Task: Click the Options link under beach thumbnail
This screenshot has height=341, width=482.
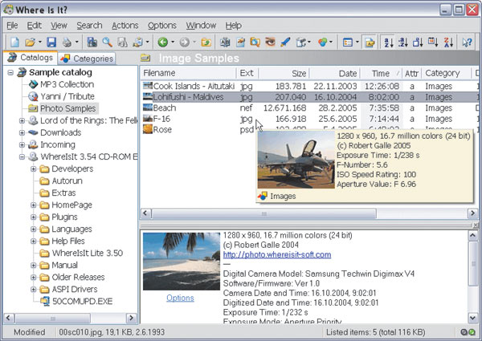Action: coord(180,298)
